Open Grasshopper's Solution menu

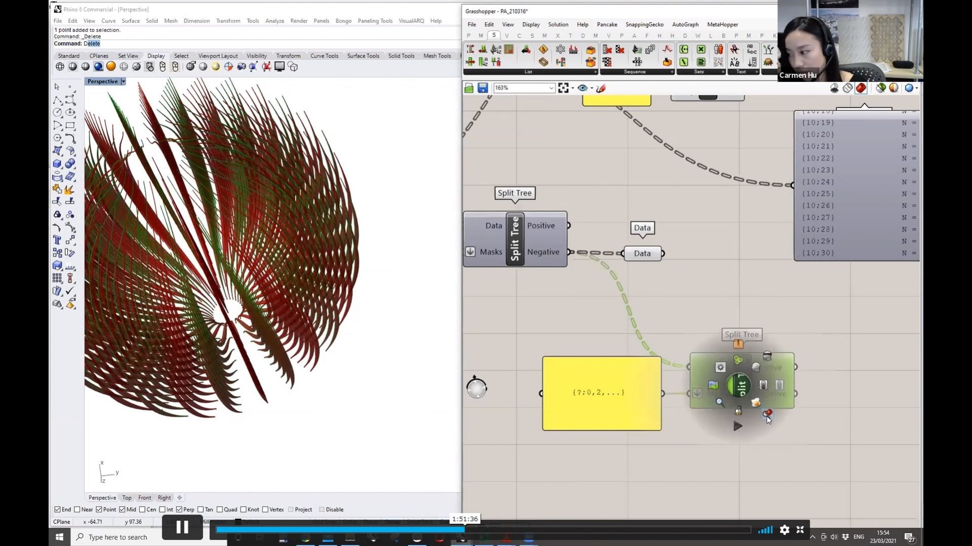click(x=558, y=24)
